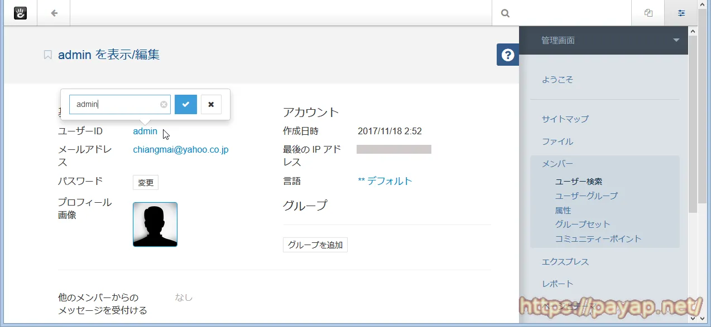Open the ** デフォルト language selector

(x=385, y=181)
